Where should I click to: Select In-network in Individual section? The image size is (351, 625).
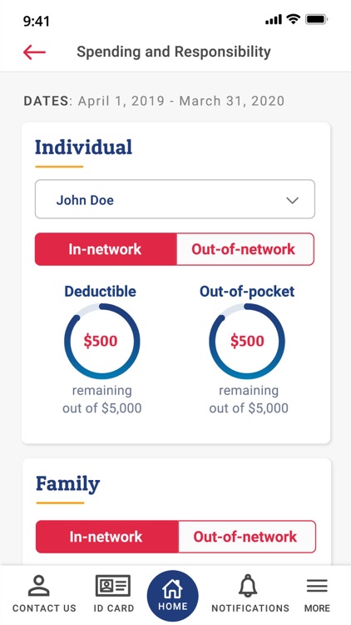106,249
